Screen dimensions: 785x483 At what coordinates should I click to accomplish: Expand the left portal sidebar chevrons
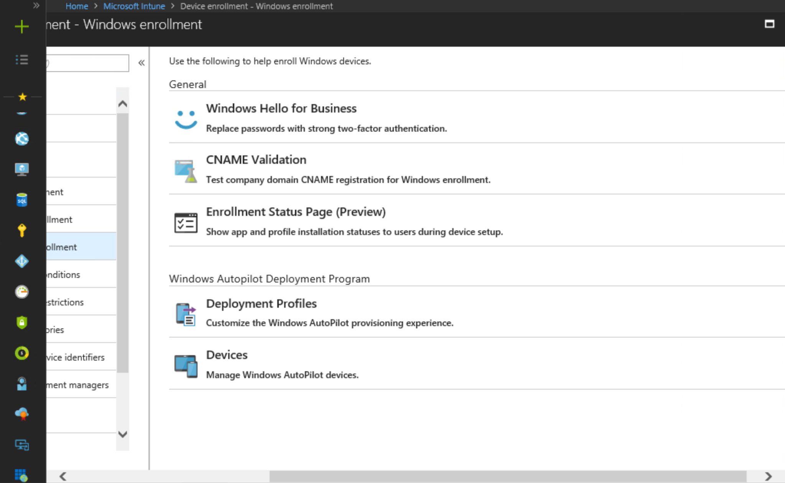click(x=36, y=6)
